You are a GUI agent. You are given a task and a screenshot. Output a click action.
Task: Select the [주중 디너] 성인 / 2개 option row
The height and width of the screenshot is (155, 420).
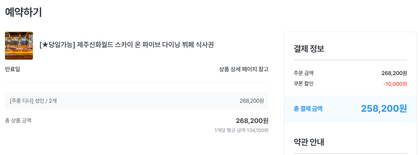tap(137, 101)
